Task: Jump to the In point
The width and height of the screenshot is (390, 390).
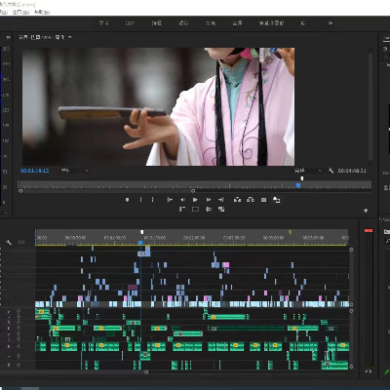Action: click(x=170, y=200)
